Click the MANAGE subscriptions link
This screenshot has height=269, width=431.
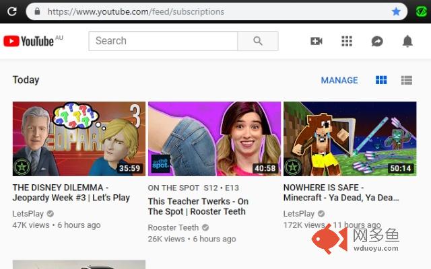click(x=339, y=80)
